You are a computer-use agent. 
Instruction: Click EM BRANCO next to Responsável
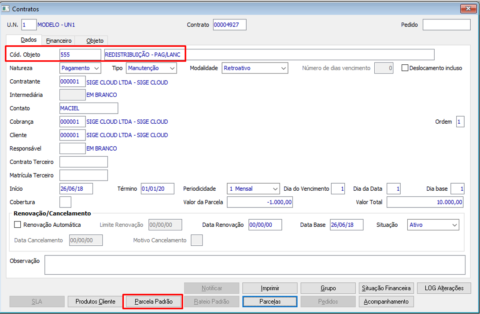pyautogui.click(x=102, y=148)
